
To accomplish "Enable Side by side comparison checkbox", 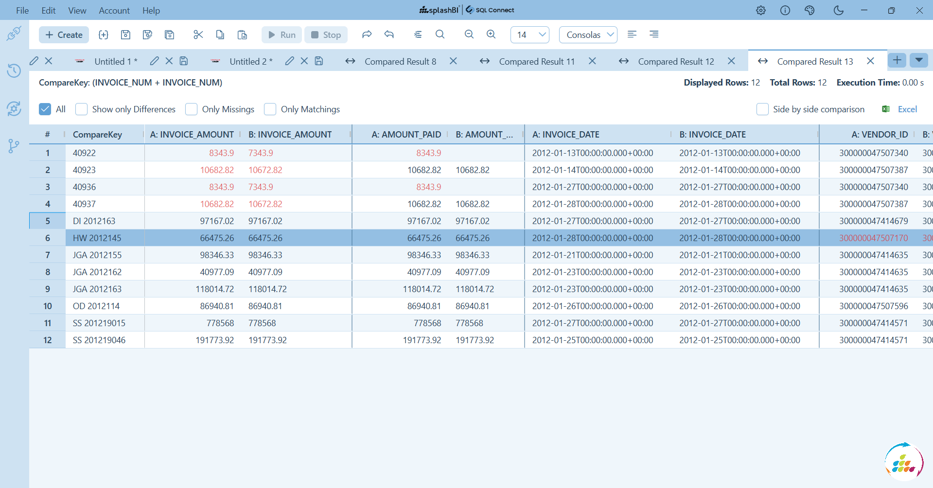I will (762, 109).
